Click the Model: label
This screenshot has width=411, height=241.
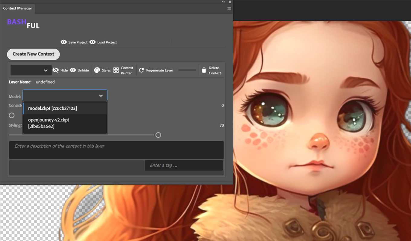click(15, 97)
